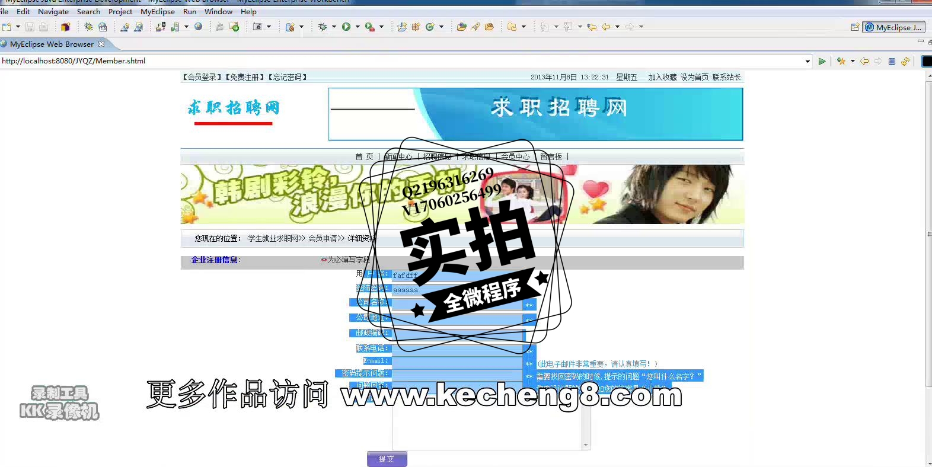Image resolution: width=932 pixels, height=467 pixels.
Task: Open the Navigate menu
Action: click(53, 11)
